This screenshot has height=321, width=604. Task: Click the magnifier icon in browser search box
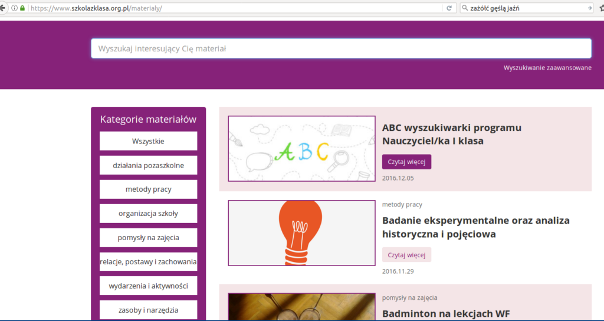pyautogui.click(x=465, y=8)
